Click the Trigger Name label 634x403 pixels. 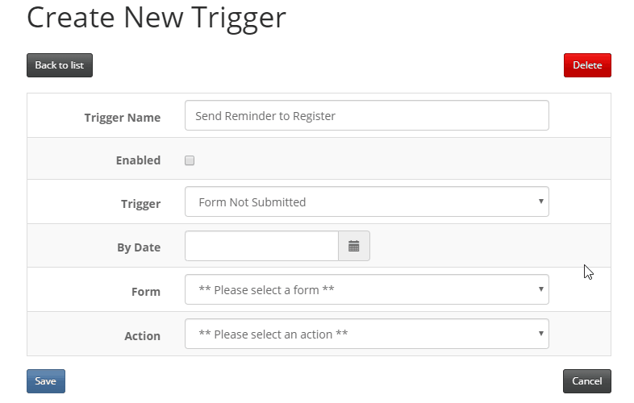[x=123, y=118]
